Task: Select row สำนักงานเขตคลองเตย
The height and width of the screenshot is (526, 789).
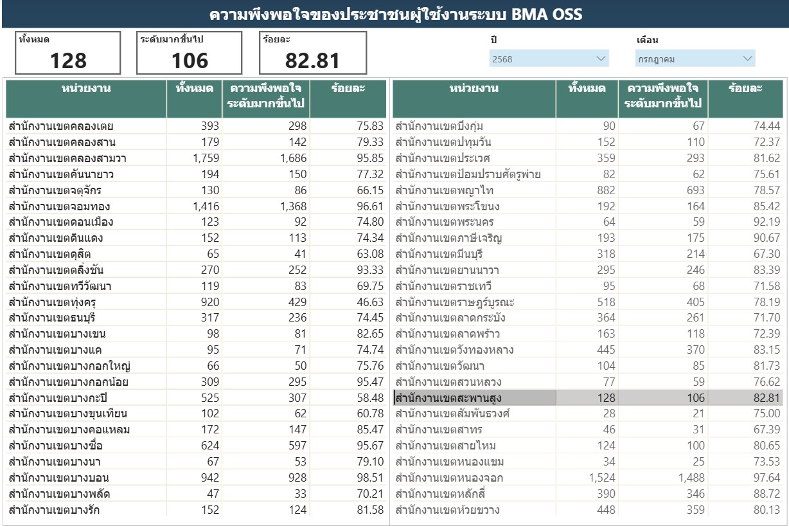Action: (x=196, y=125)
